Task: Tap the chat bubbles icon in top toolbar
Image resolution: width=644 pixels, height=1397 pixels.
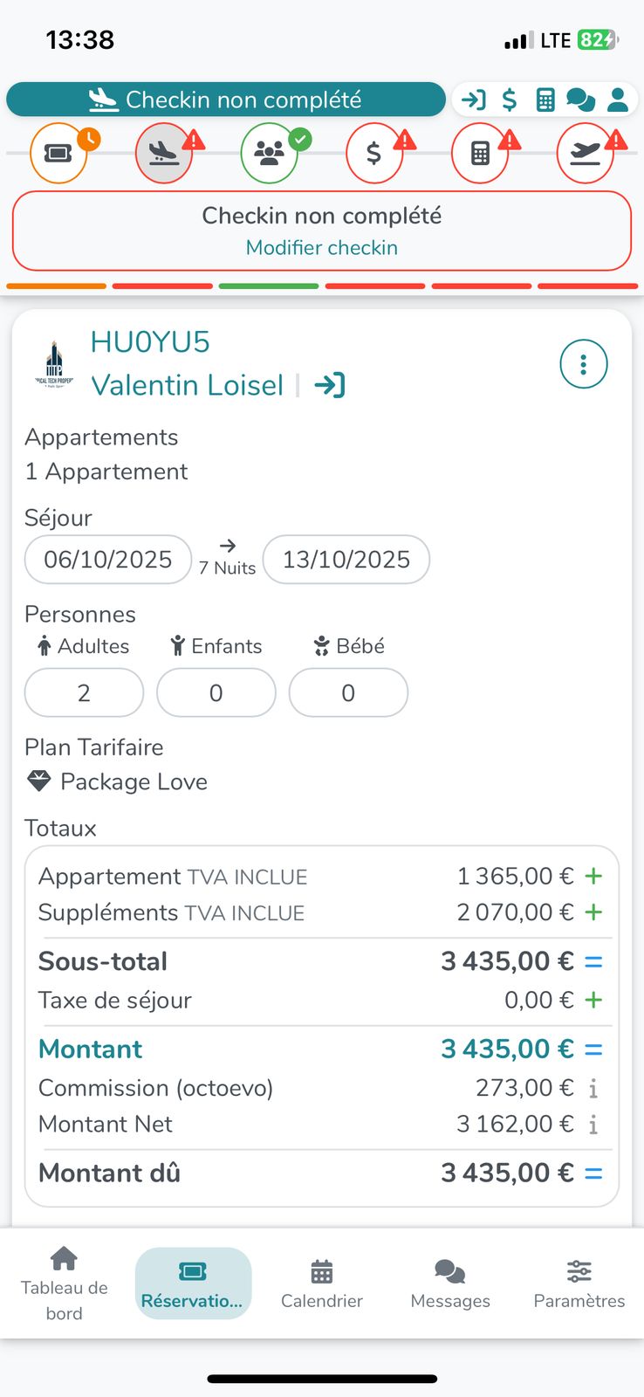Action: [580, 100]
